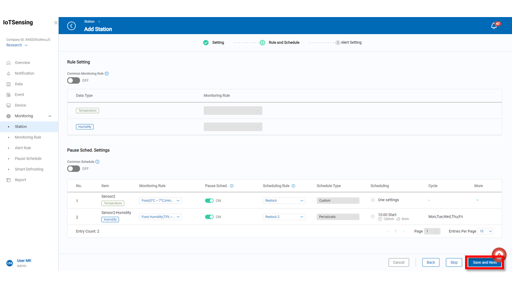Click the back arrow circle icon

point(71,26)
